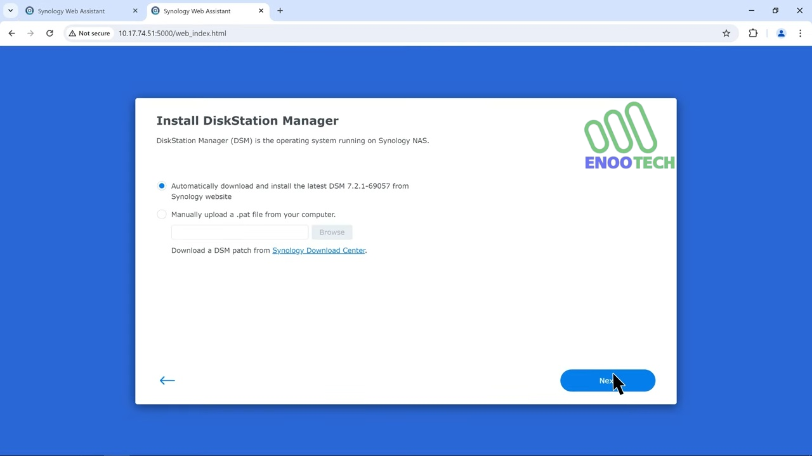Image resolution: width=812 pixels, height=456 pixels.
Task: Open the Chrome three-dot menu
Action: tap(801, 33)
